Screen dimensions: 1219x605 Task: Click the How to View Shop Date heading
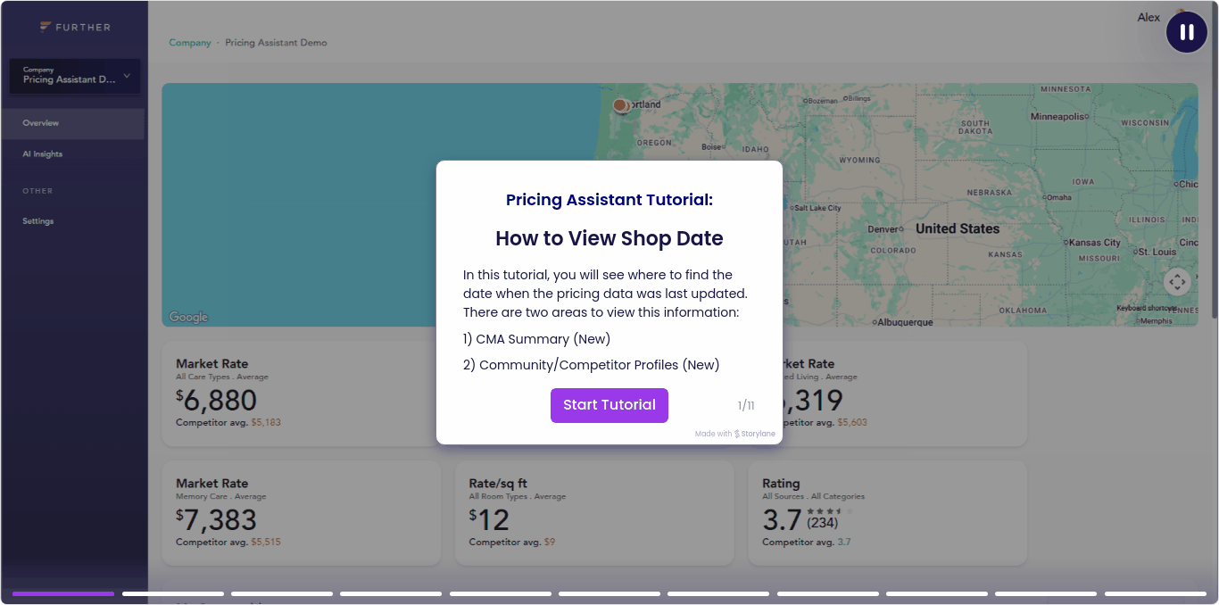(x=609, y=238)
